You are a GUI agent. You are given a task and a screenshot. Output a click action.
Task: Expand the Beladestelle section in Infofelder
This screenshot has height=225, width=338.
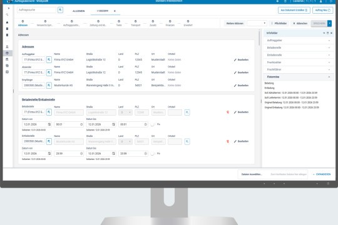(299, 47)
